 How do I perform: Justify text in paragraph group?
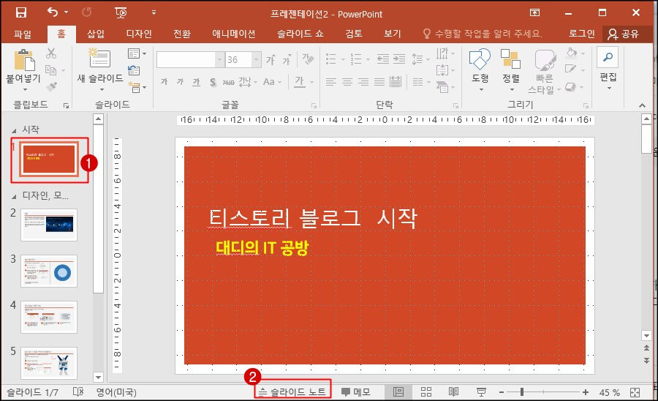[x=379, y=81]
